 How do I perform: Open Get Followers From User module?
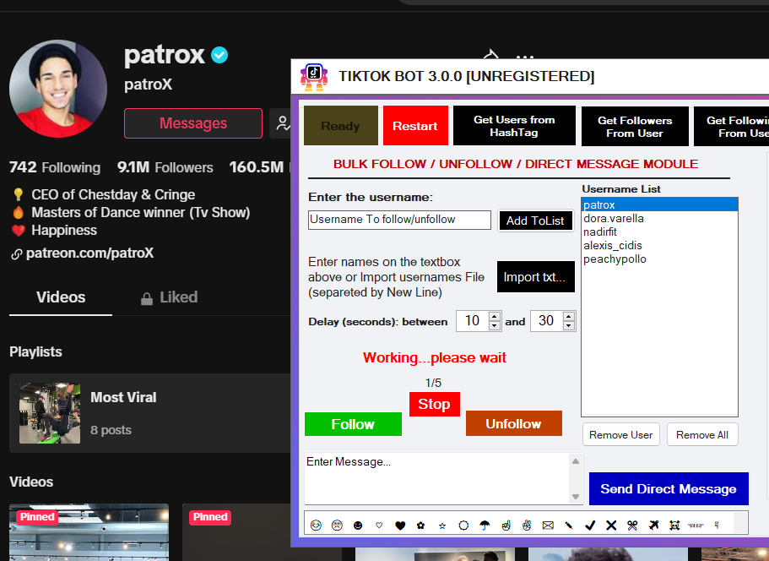click(635, 127)
